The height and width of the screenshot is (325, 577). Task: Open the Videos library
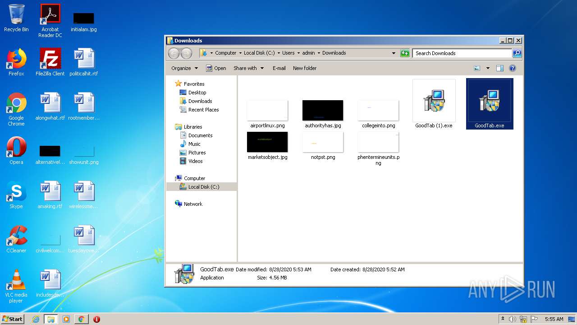click(x=195, y=161)
